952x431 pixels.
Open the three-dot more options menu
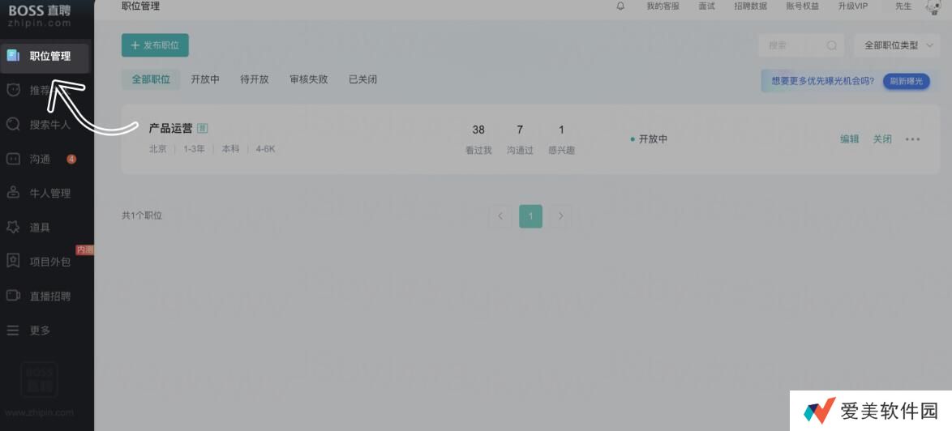(x=912, y=139)
